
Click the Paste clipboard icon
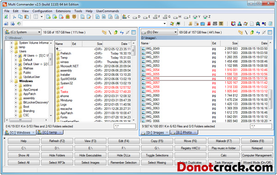pos(27,17)
